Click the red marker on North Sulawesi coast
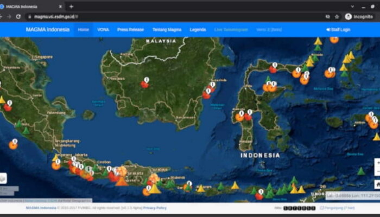380x217 pixels. click(273, 69)
